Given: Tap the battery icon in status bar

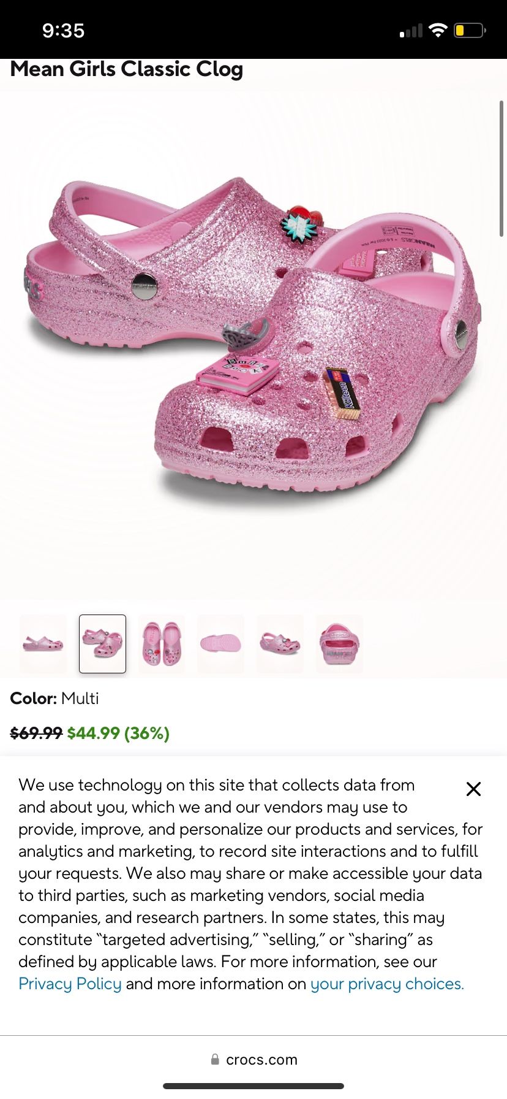Looking at the screenshot, I should [470, 30].
